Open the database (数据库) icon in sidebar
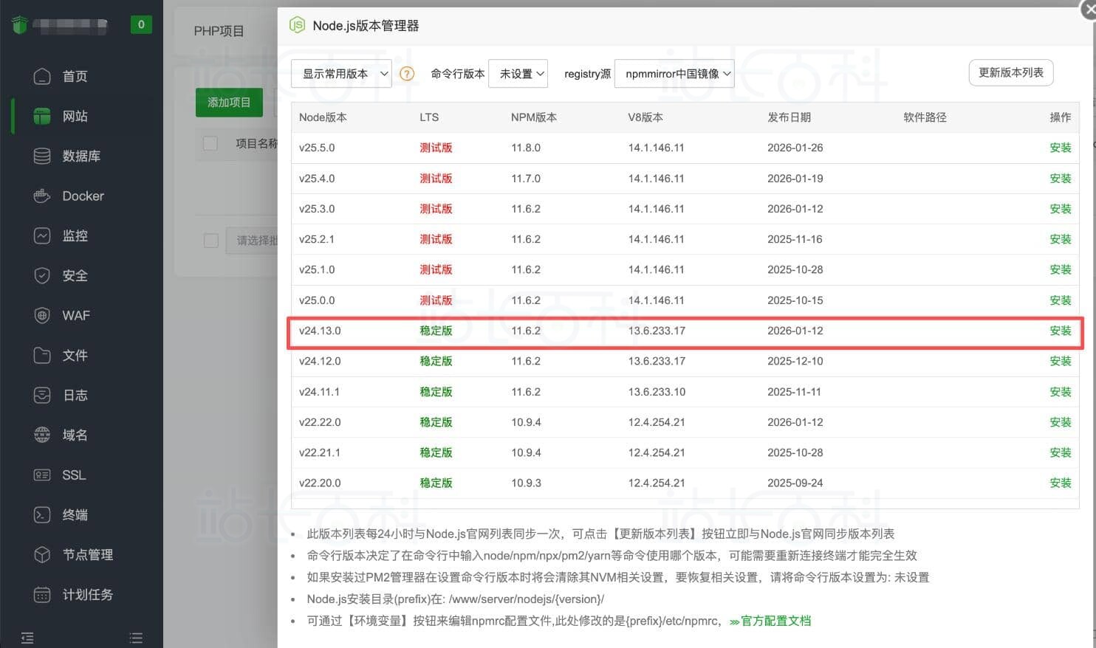Screen dimensions: 1096x648 click(x=42, y=156)
